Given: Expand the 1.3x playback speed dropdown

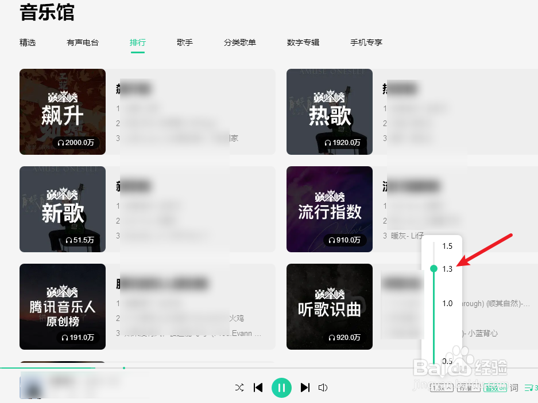Looking at the screenshot, I should point(442,388).
